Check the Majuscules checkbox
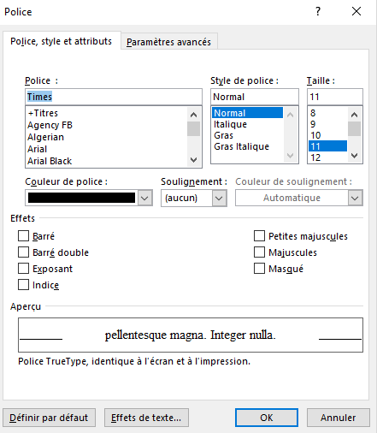 click(x=259, y=252)
